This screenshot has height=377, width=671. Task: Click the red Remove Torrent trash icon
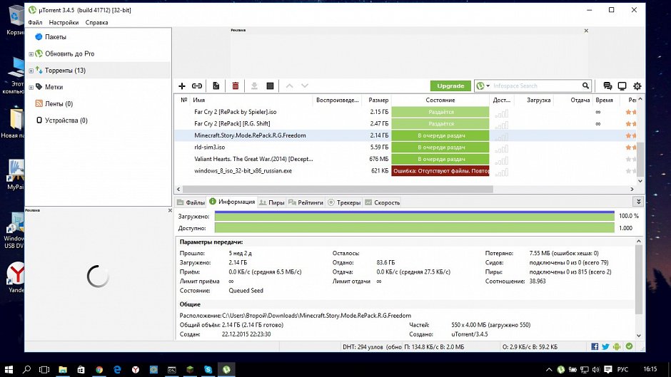point(236,86)
